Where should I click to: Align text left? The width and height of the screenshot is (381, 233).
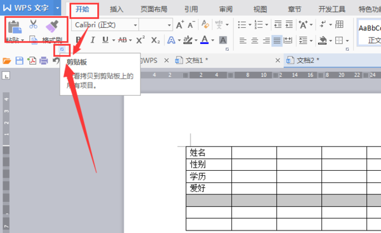243,41
